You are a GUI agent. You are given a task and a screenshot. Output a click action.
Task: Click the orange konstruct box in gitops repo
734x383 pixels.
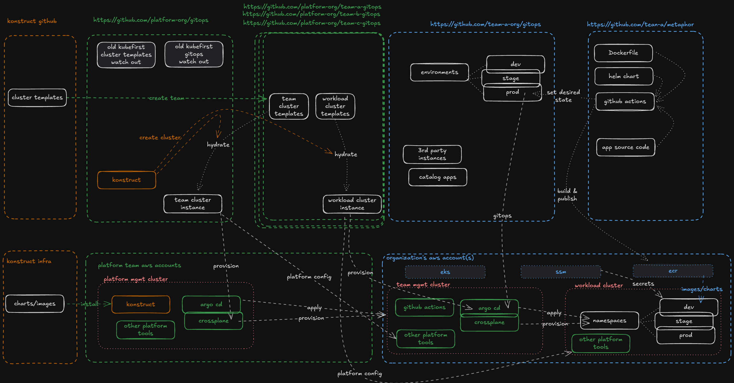126,180
